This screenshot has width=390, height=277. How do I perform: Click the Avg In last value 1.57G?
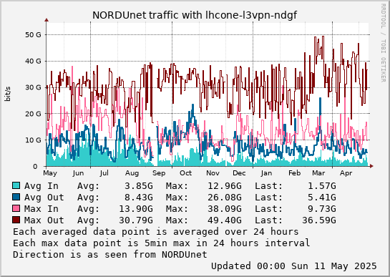(322, 186)
